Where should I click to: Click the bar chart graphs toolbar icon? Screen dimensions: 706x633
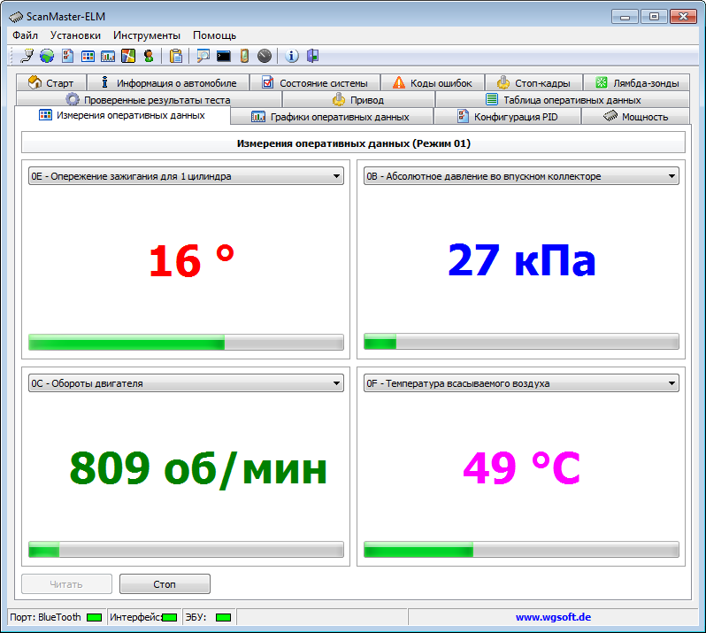pyautogui.click(x=108, y=56)
